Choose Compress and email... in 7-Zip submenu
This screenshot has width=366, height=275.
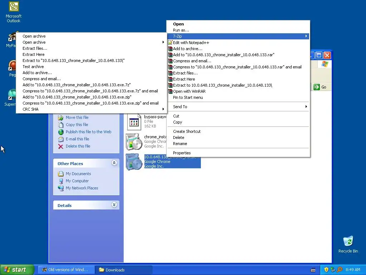[x=91, y=79]
